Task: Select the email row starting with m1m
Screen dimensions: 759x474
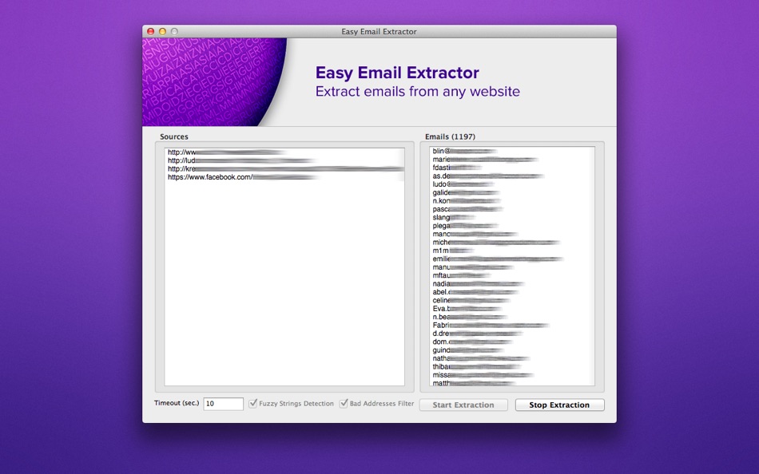Action: pos(512,251)
